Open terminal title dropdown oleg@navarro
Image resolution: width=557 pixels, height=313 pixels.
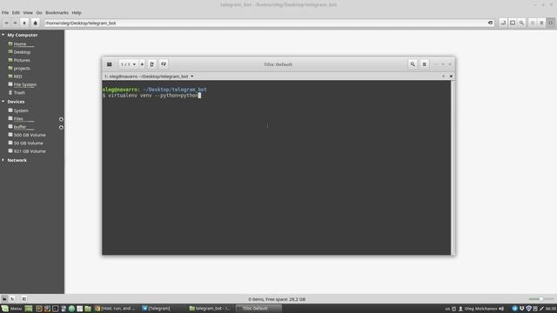pos(149,77)
